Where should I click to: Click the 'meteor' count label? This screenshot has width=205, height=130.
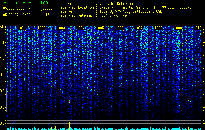tap(46, 10)
